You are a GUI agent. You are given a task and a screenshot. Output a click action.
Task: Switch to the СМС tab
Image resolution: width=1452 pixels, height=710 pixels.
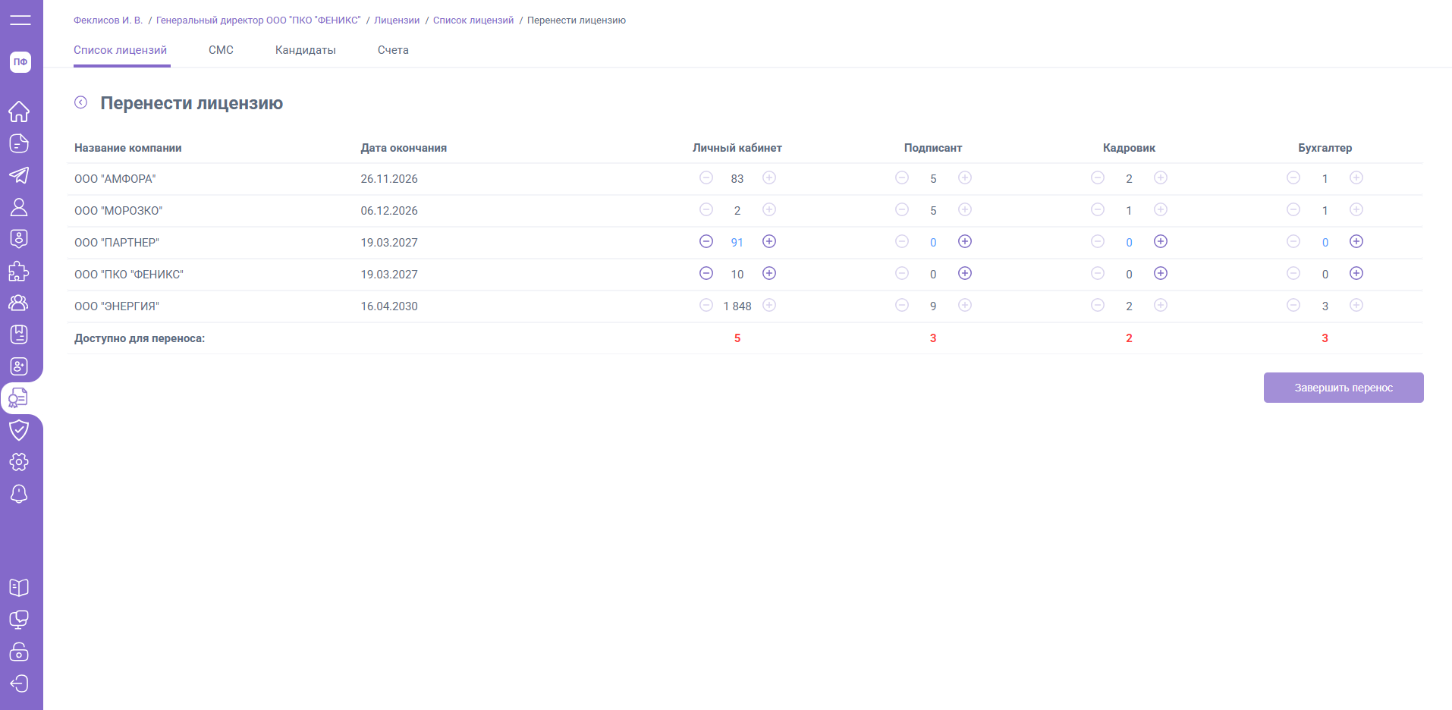pyautogui.click(x=221, y=50)
